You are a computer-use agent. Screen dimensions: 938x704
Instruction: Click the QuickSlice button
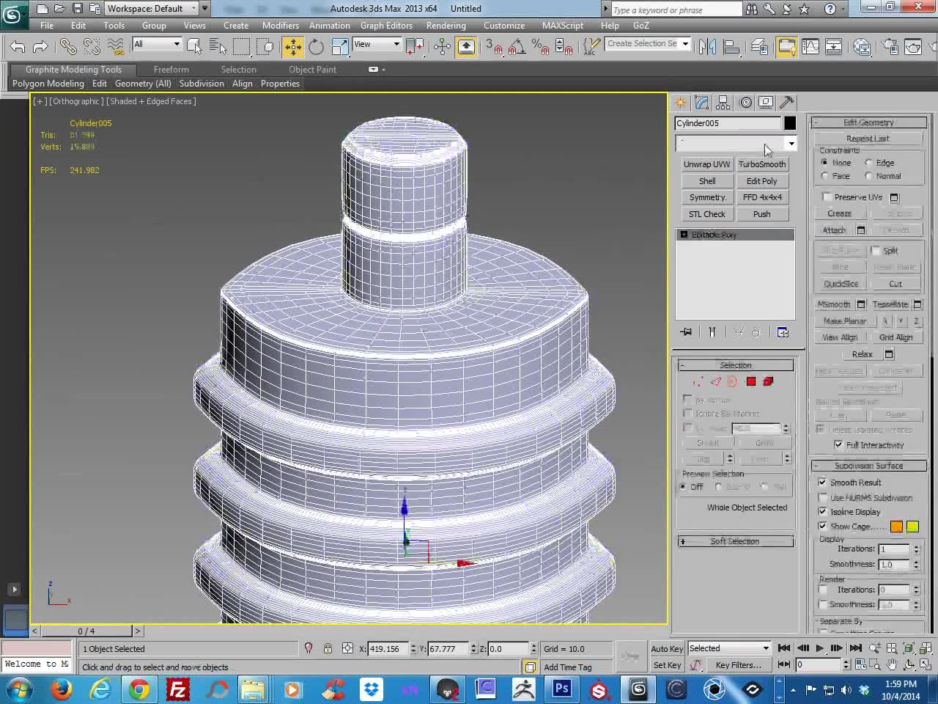841,284
